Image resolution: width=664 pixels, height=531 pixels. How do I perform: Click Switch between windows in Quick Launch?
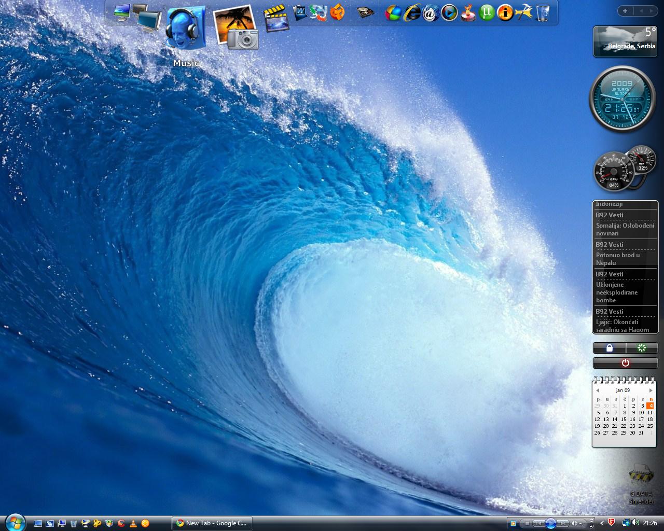click(x=50, y=523)
